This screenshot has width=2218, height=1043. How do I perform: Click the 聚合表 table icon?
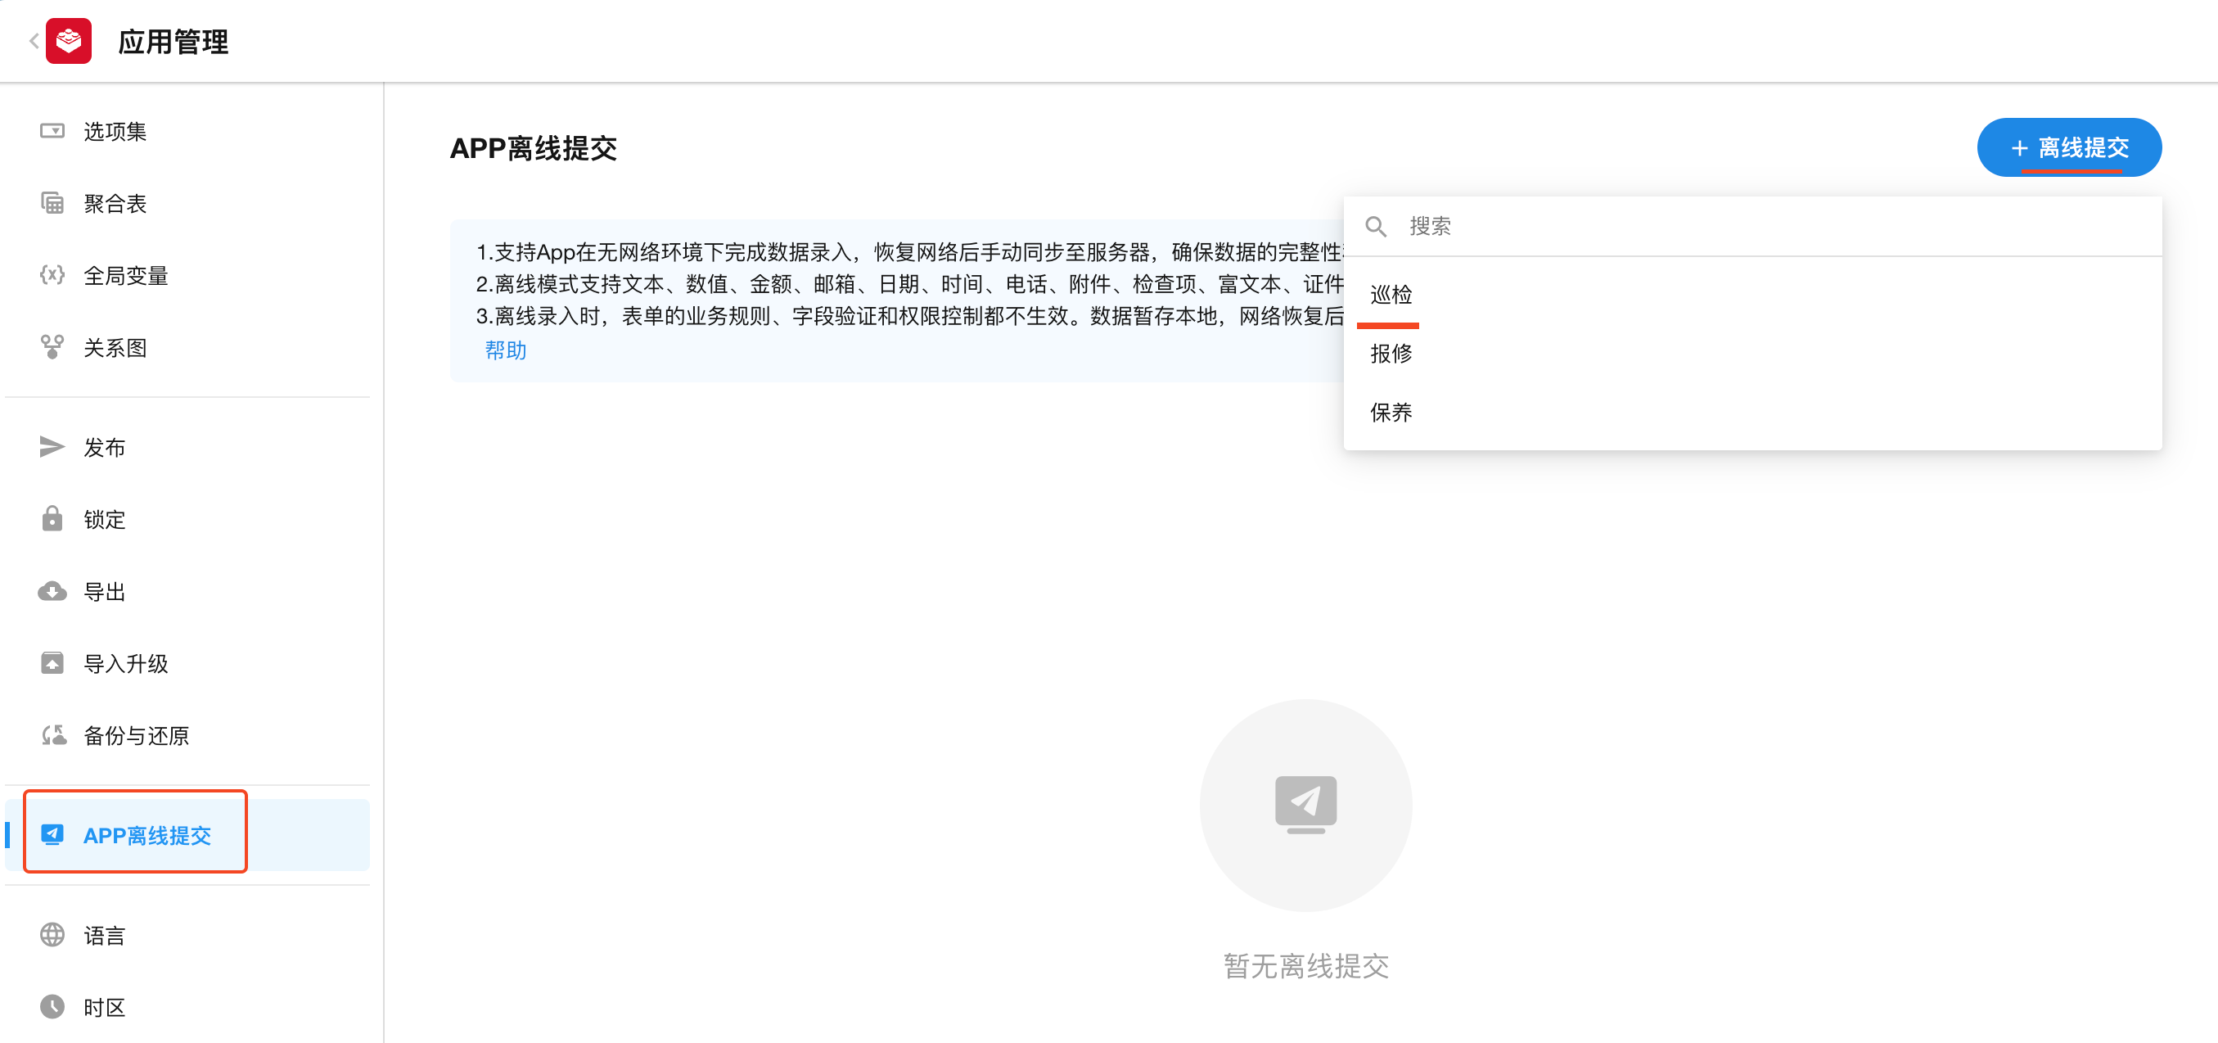click(52, 203)
